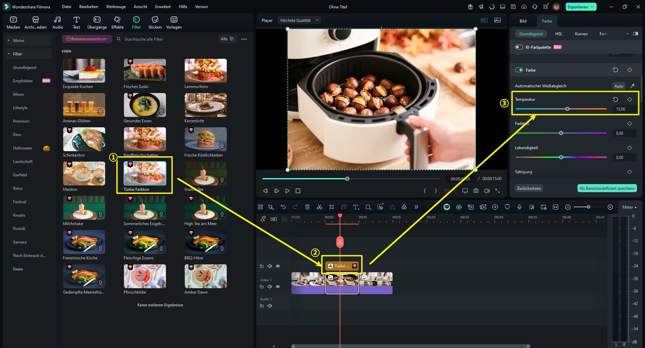This screenshot has width=645, height=348.
Task: Click the Zurücksetzen button
Action: pos(529,188)
